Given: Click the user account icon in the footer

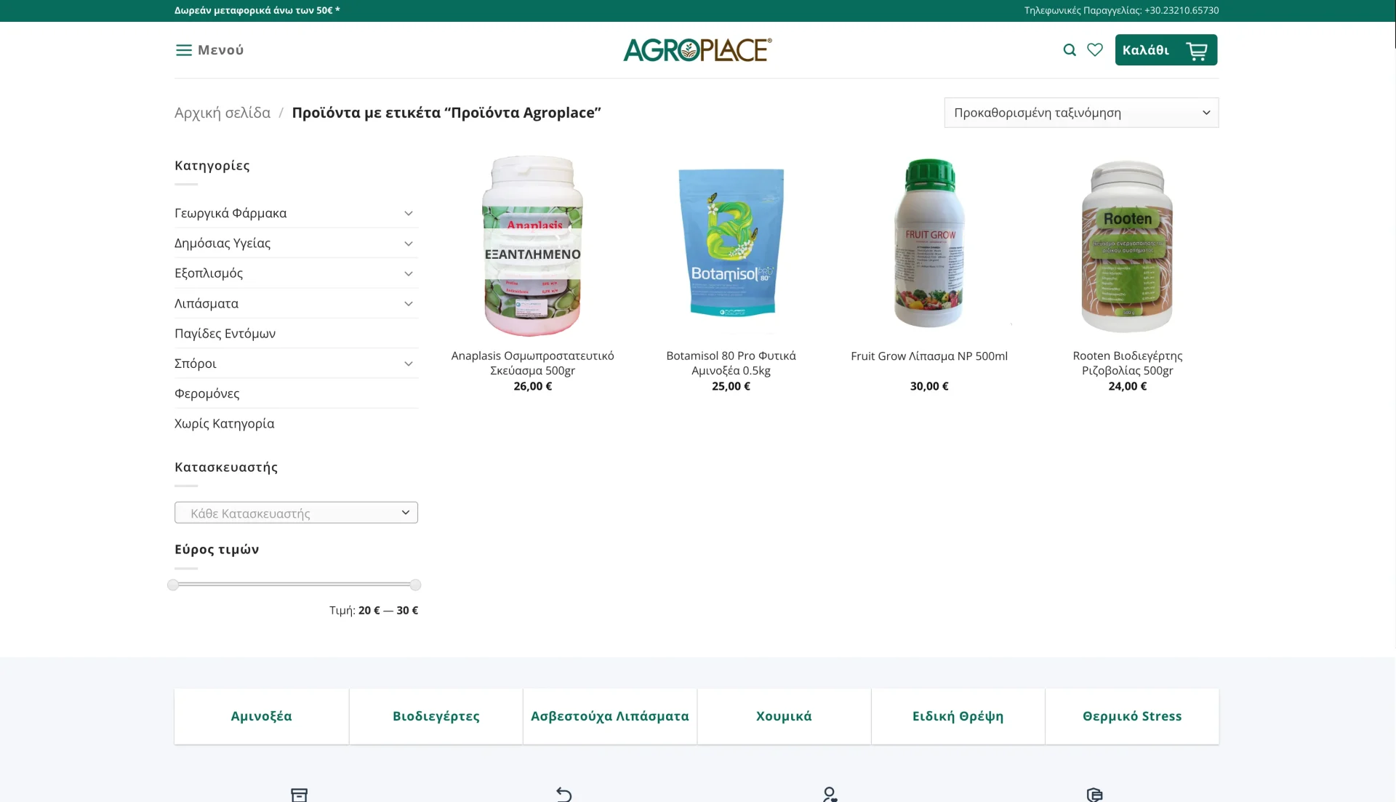Looking at the screenshot, I should pos(829,794).
